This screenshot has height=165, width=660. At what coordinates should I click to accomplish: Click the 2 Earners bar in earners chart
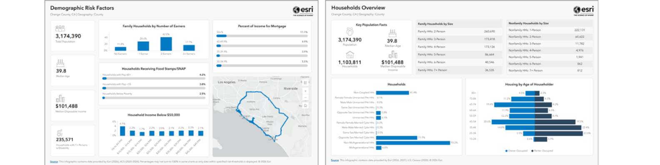pos(166,44)
